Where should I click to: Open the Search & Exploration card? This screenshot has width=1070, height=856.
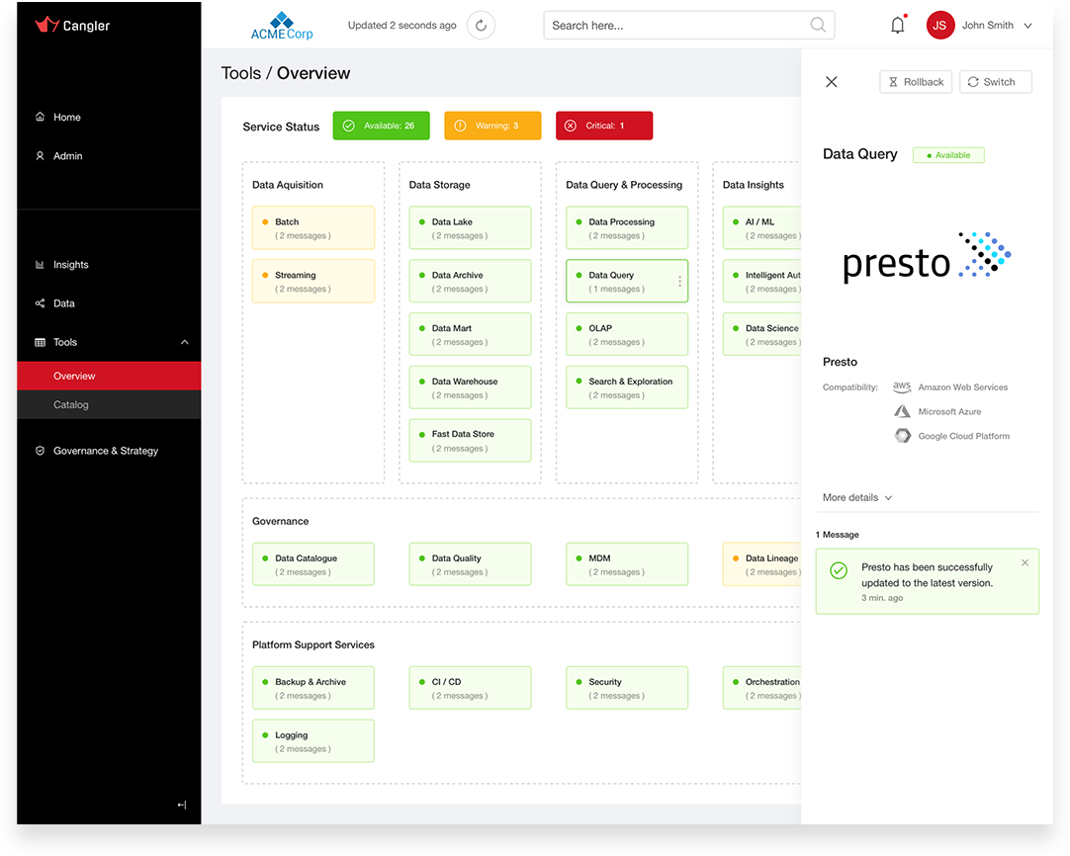[627, 387]
